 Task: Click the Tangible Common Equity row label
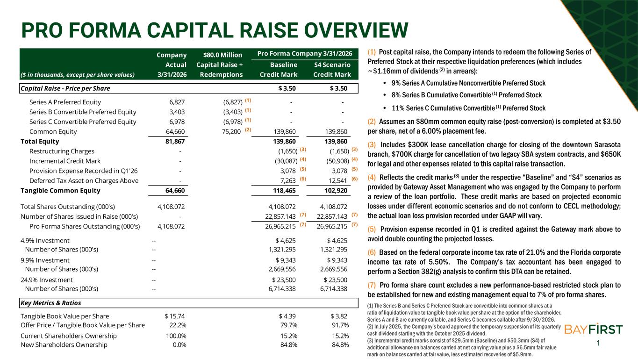(x=60, y=190)
